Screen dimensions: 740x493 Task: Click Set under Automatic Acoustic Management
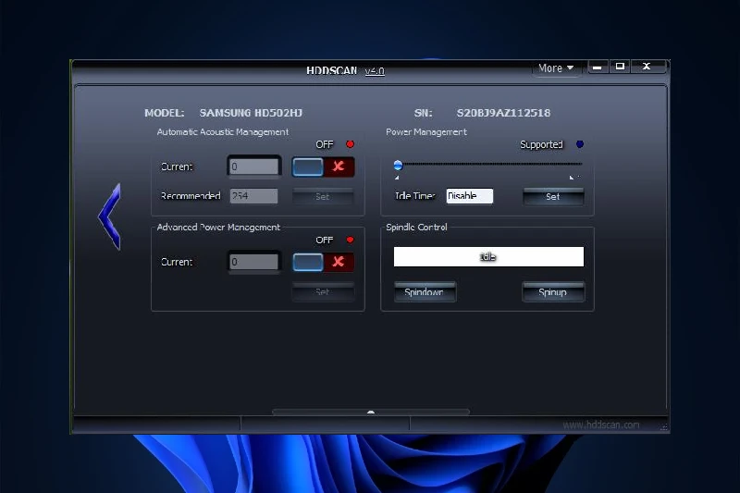323,197
